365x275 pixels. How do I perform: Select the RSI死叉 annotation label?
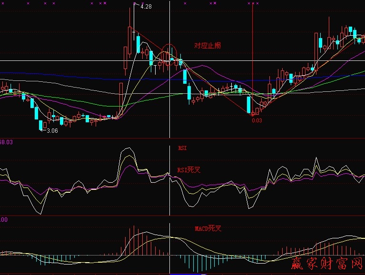(x=187, y=169)
